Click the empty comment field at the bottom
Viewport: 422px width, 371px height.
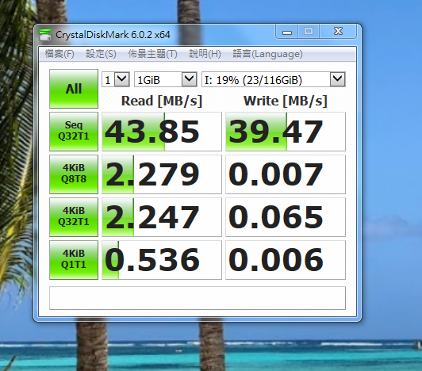[198, 298]
